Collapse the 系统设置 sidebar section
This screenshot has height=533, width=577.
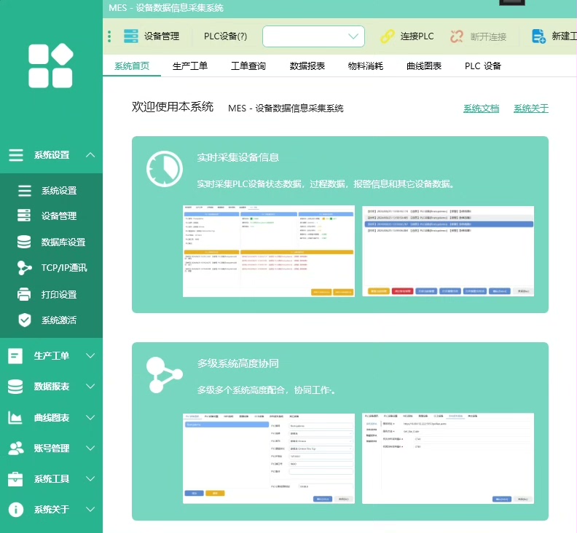[x=90, y=155]
